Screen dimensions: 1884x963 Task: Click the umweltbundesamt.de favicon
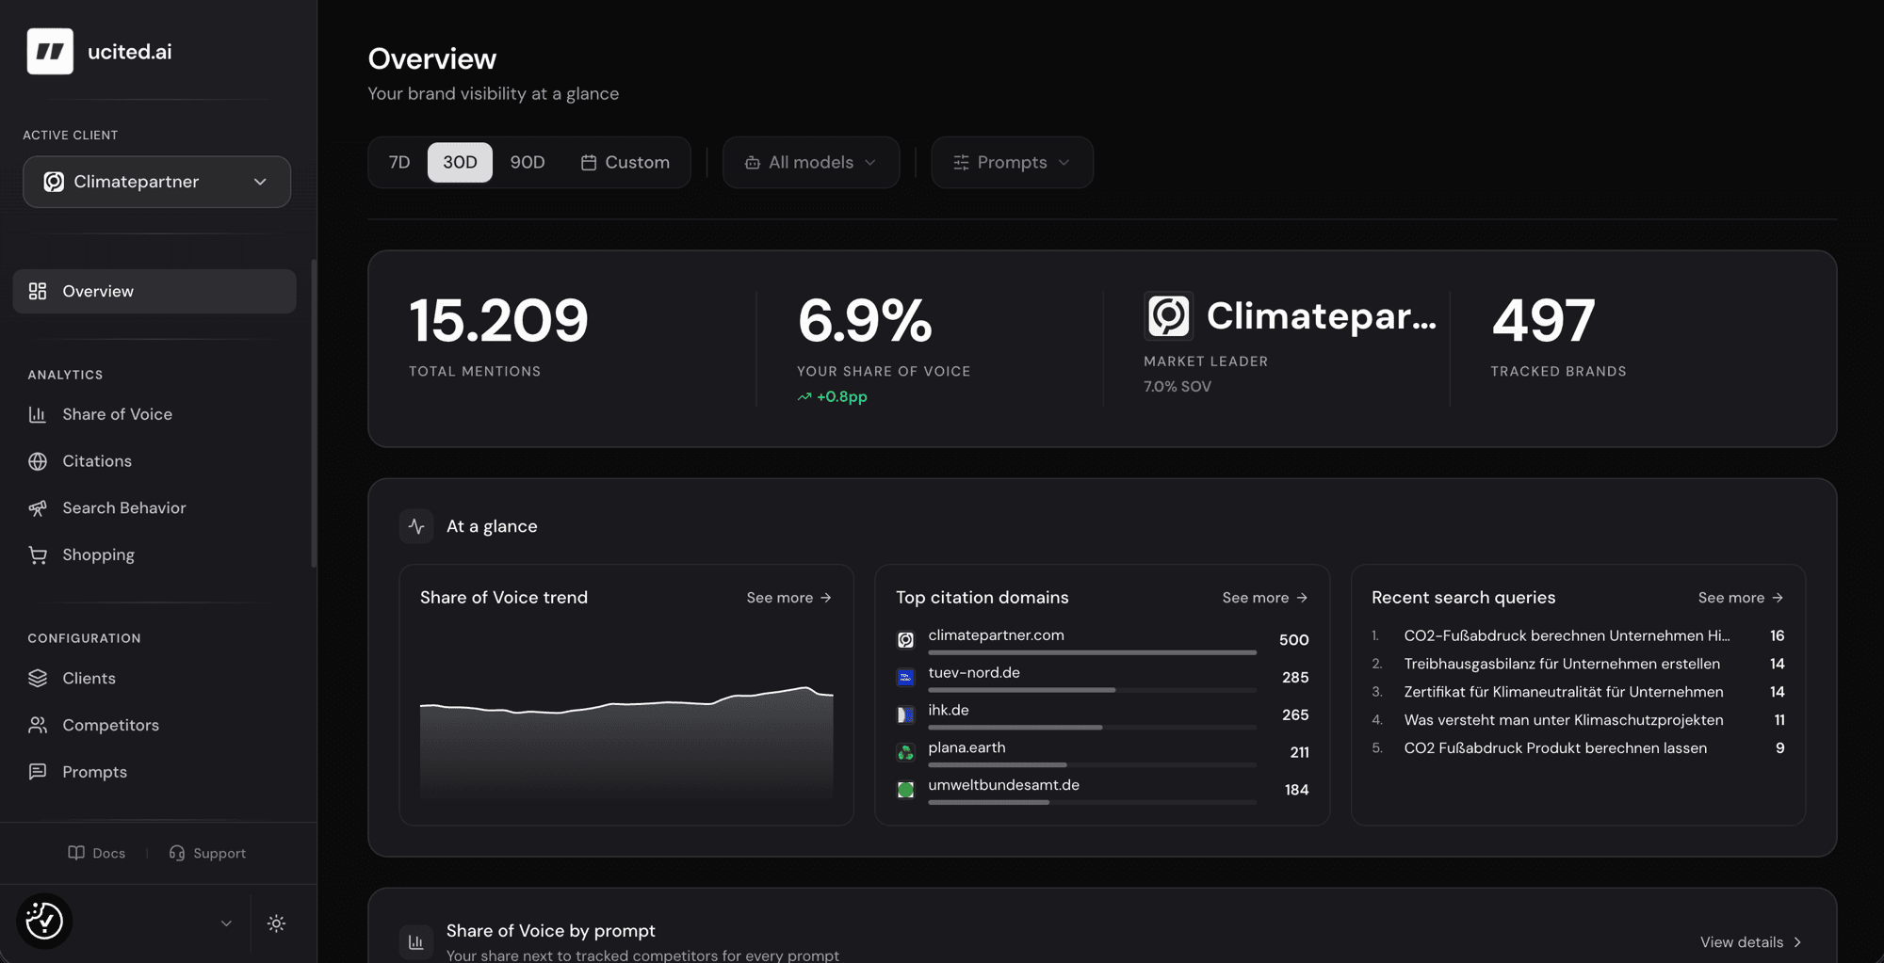point(905,790)
